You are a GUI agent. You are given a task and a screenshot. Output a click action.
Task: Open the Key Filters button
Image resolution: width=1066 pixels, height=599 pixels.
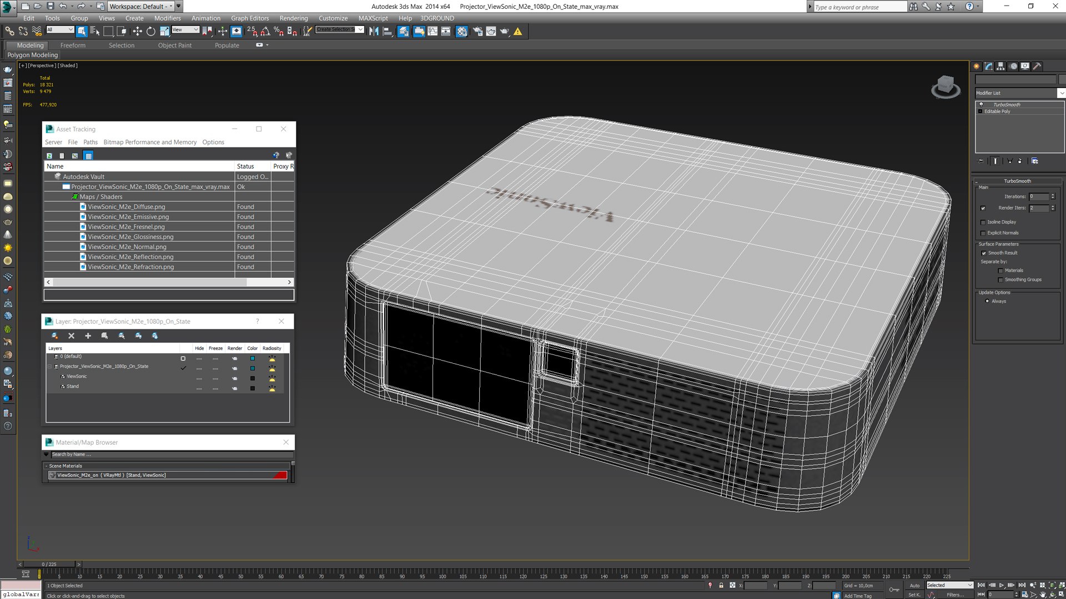pyautogui.click(x=955, y=595)
